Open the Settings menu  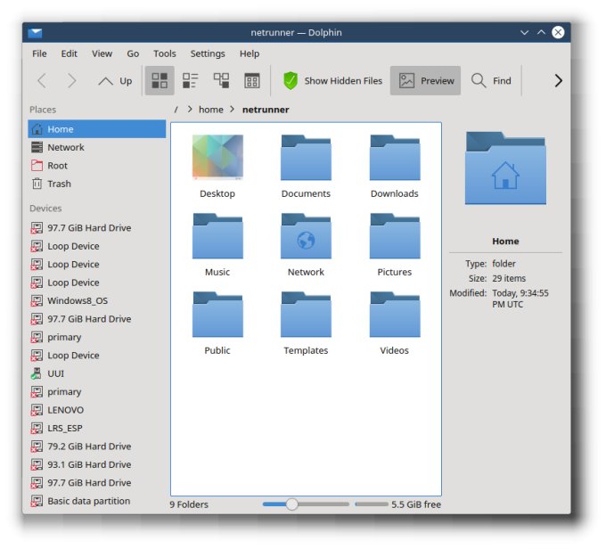(x=208, y=53)
